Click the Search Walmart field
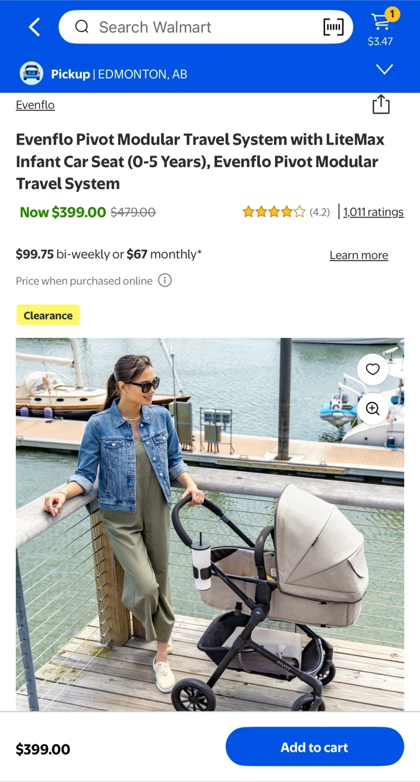420x782 pixels. coord(206,27)
